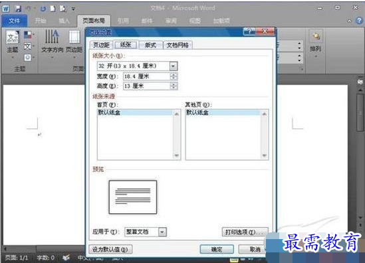365x263 pixels.
Task: Select 默认纸盒 in the 首页 list
Action: tap(136, 112)
